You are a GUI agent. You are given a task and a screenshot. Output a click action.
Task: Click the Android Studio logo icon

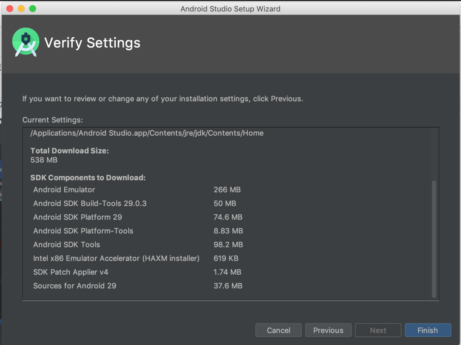tap(26, 43)
